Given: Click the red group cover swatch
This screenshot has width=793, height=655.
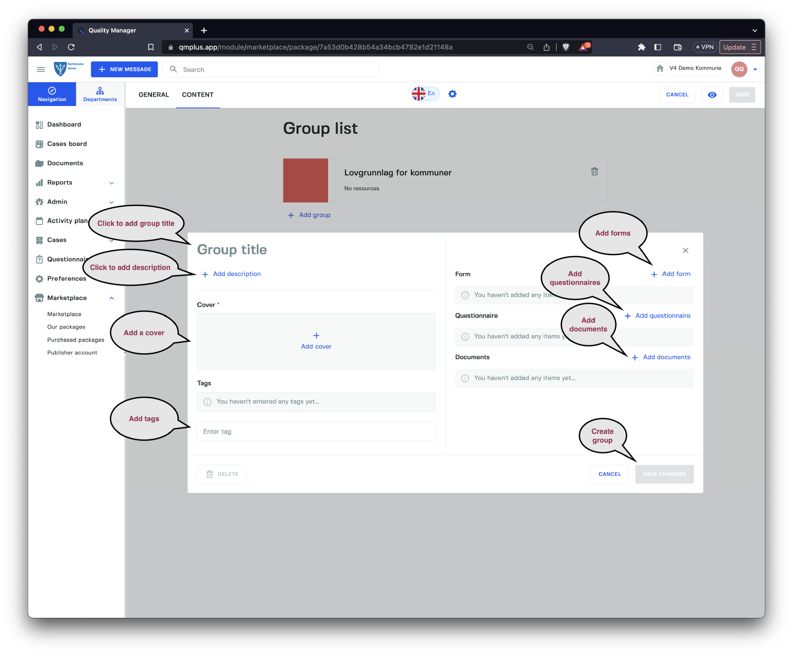Looking at the screenshot, I should coord(305,180).
